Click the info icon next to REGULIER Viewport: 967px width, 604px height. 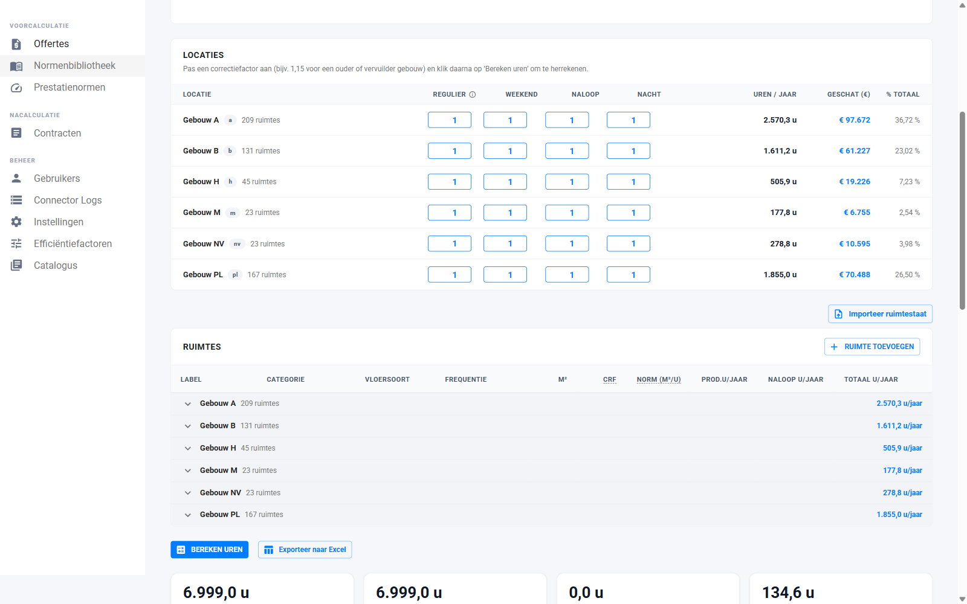[x=473, y=94]
